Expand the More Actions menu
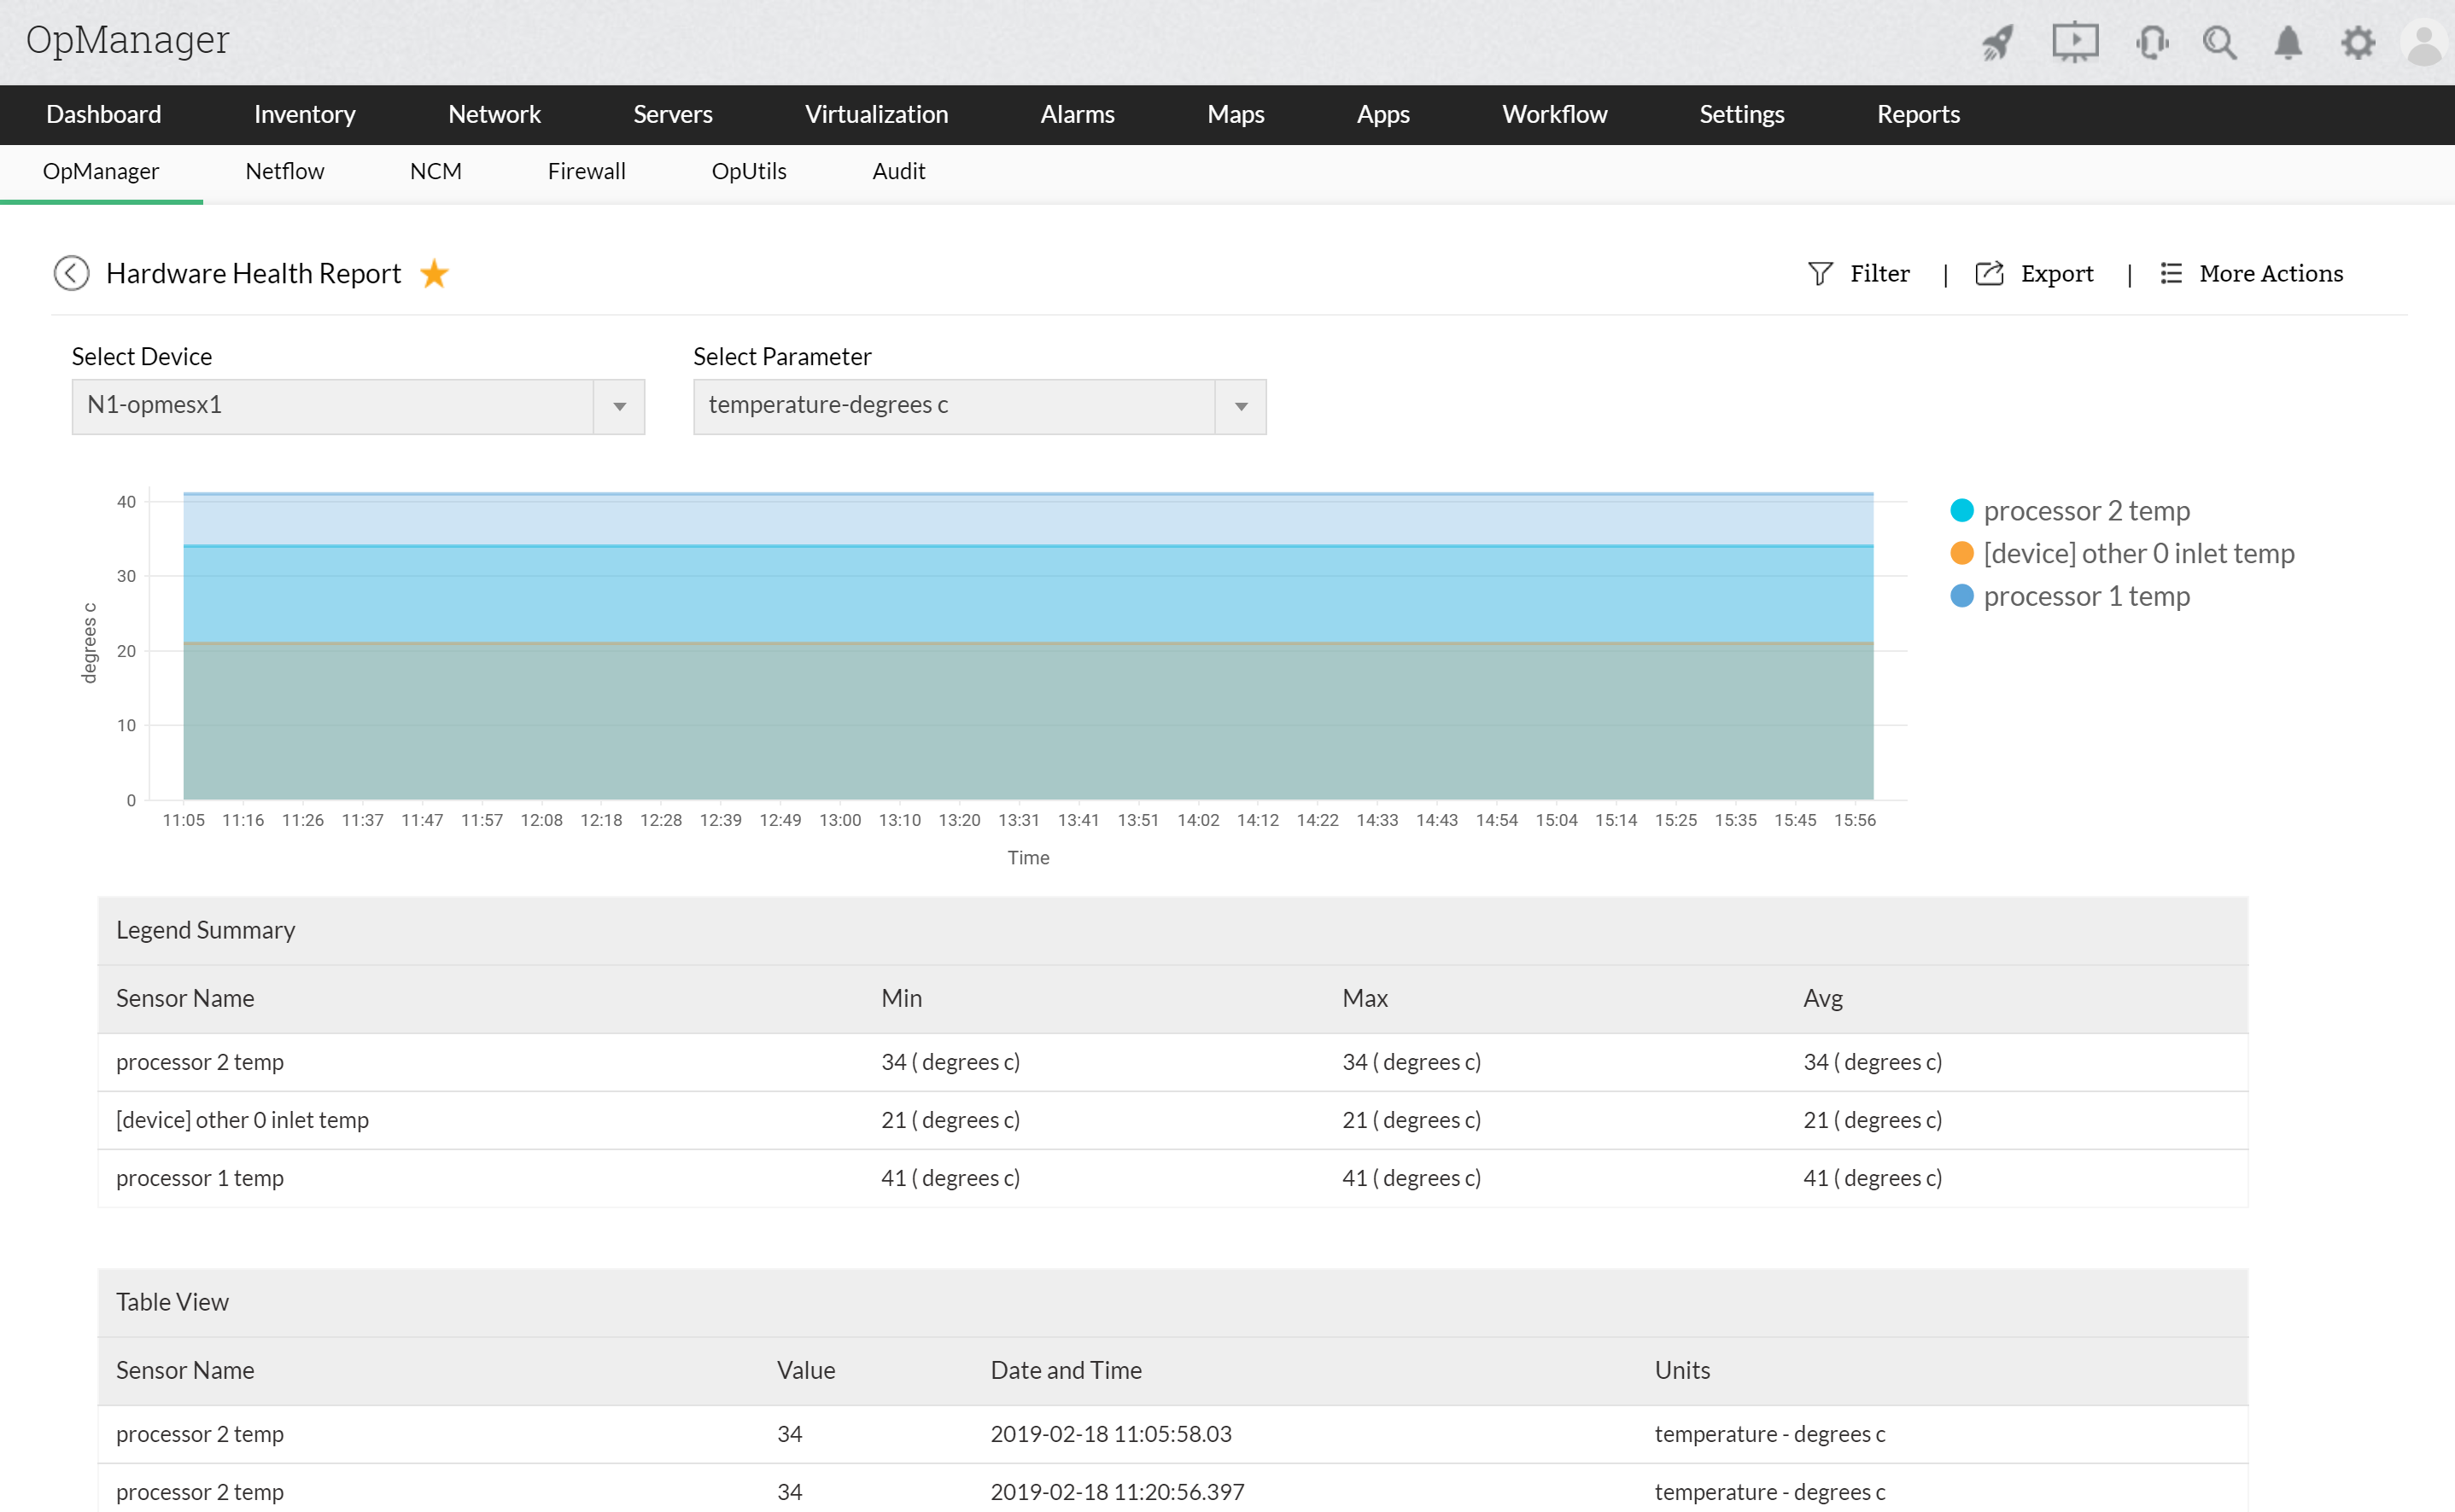This screenshot has height=1512, width=2455. (2252, 273)
